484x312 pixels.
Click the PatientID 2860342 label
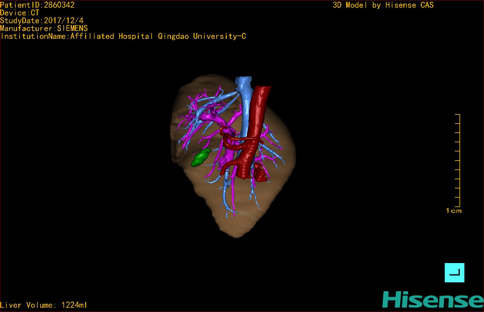tap(37, 5)
